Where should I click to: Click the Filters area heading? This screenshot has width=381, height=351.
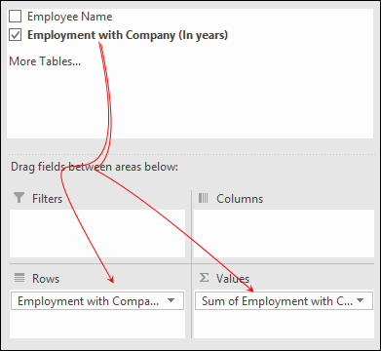47,199
